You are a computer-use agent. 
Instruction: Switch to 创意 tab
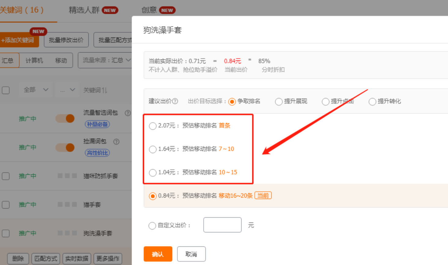click(149, 10)
